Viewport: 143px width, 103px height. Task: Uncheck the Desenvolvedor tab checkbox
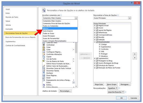(97, 42)
